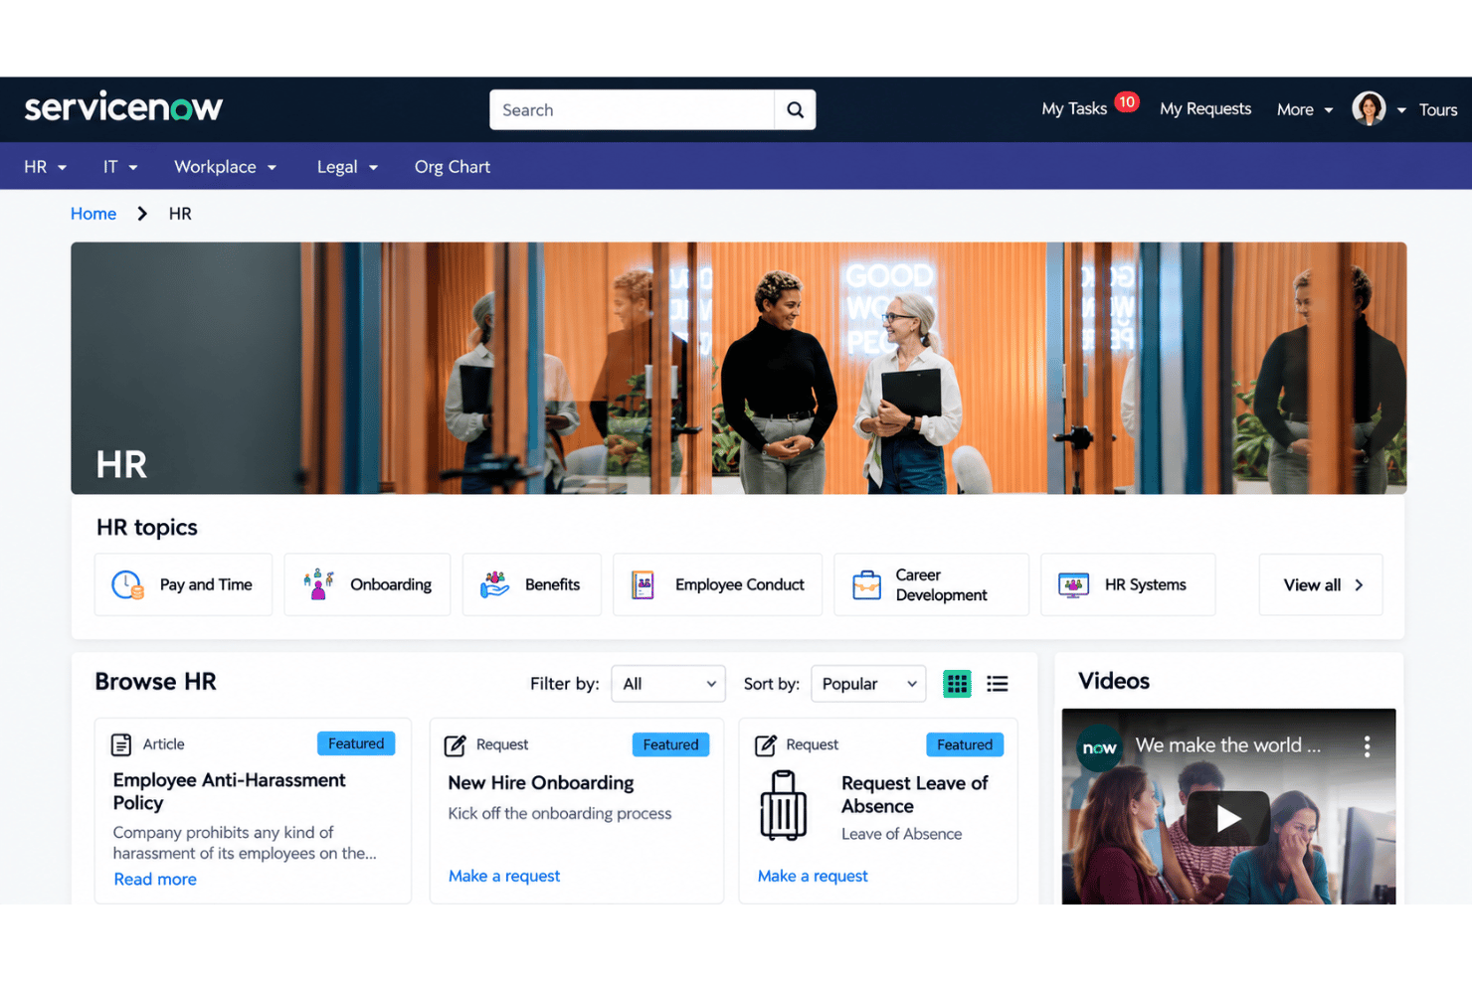
Task: Expand the HR navigation menu
Action: click(x=46, y=167)
